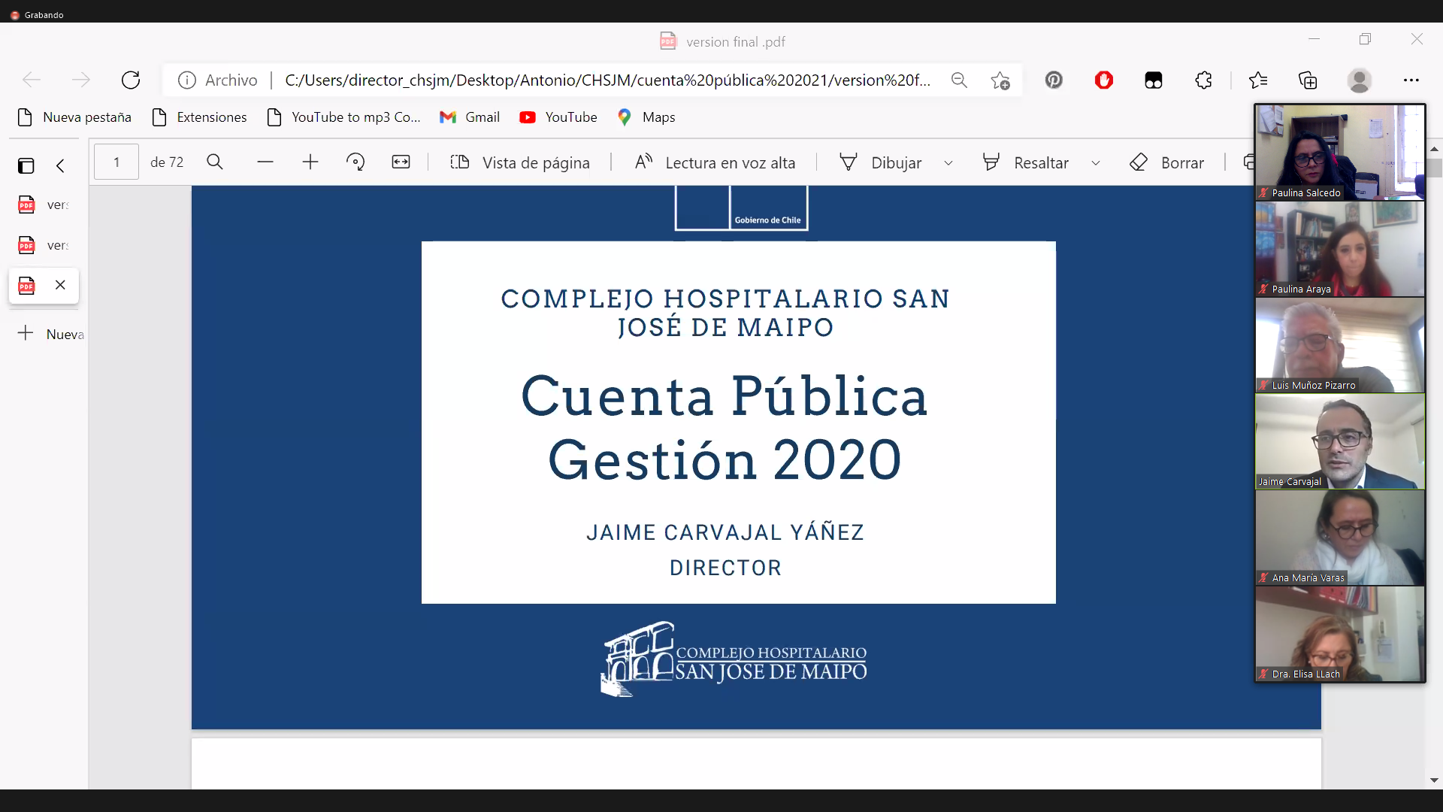Expand the Dibujar dropdown arrow
Viewport: 1443px width, 812px height.
[948, 163]
